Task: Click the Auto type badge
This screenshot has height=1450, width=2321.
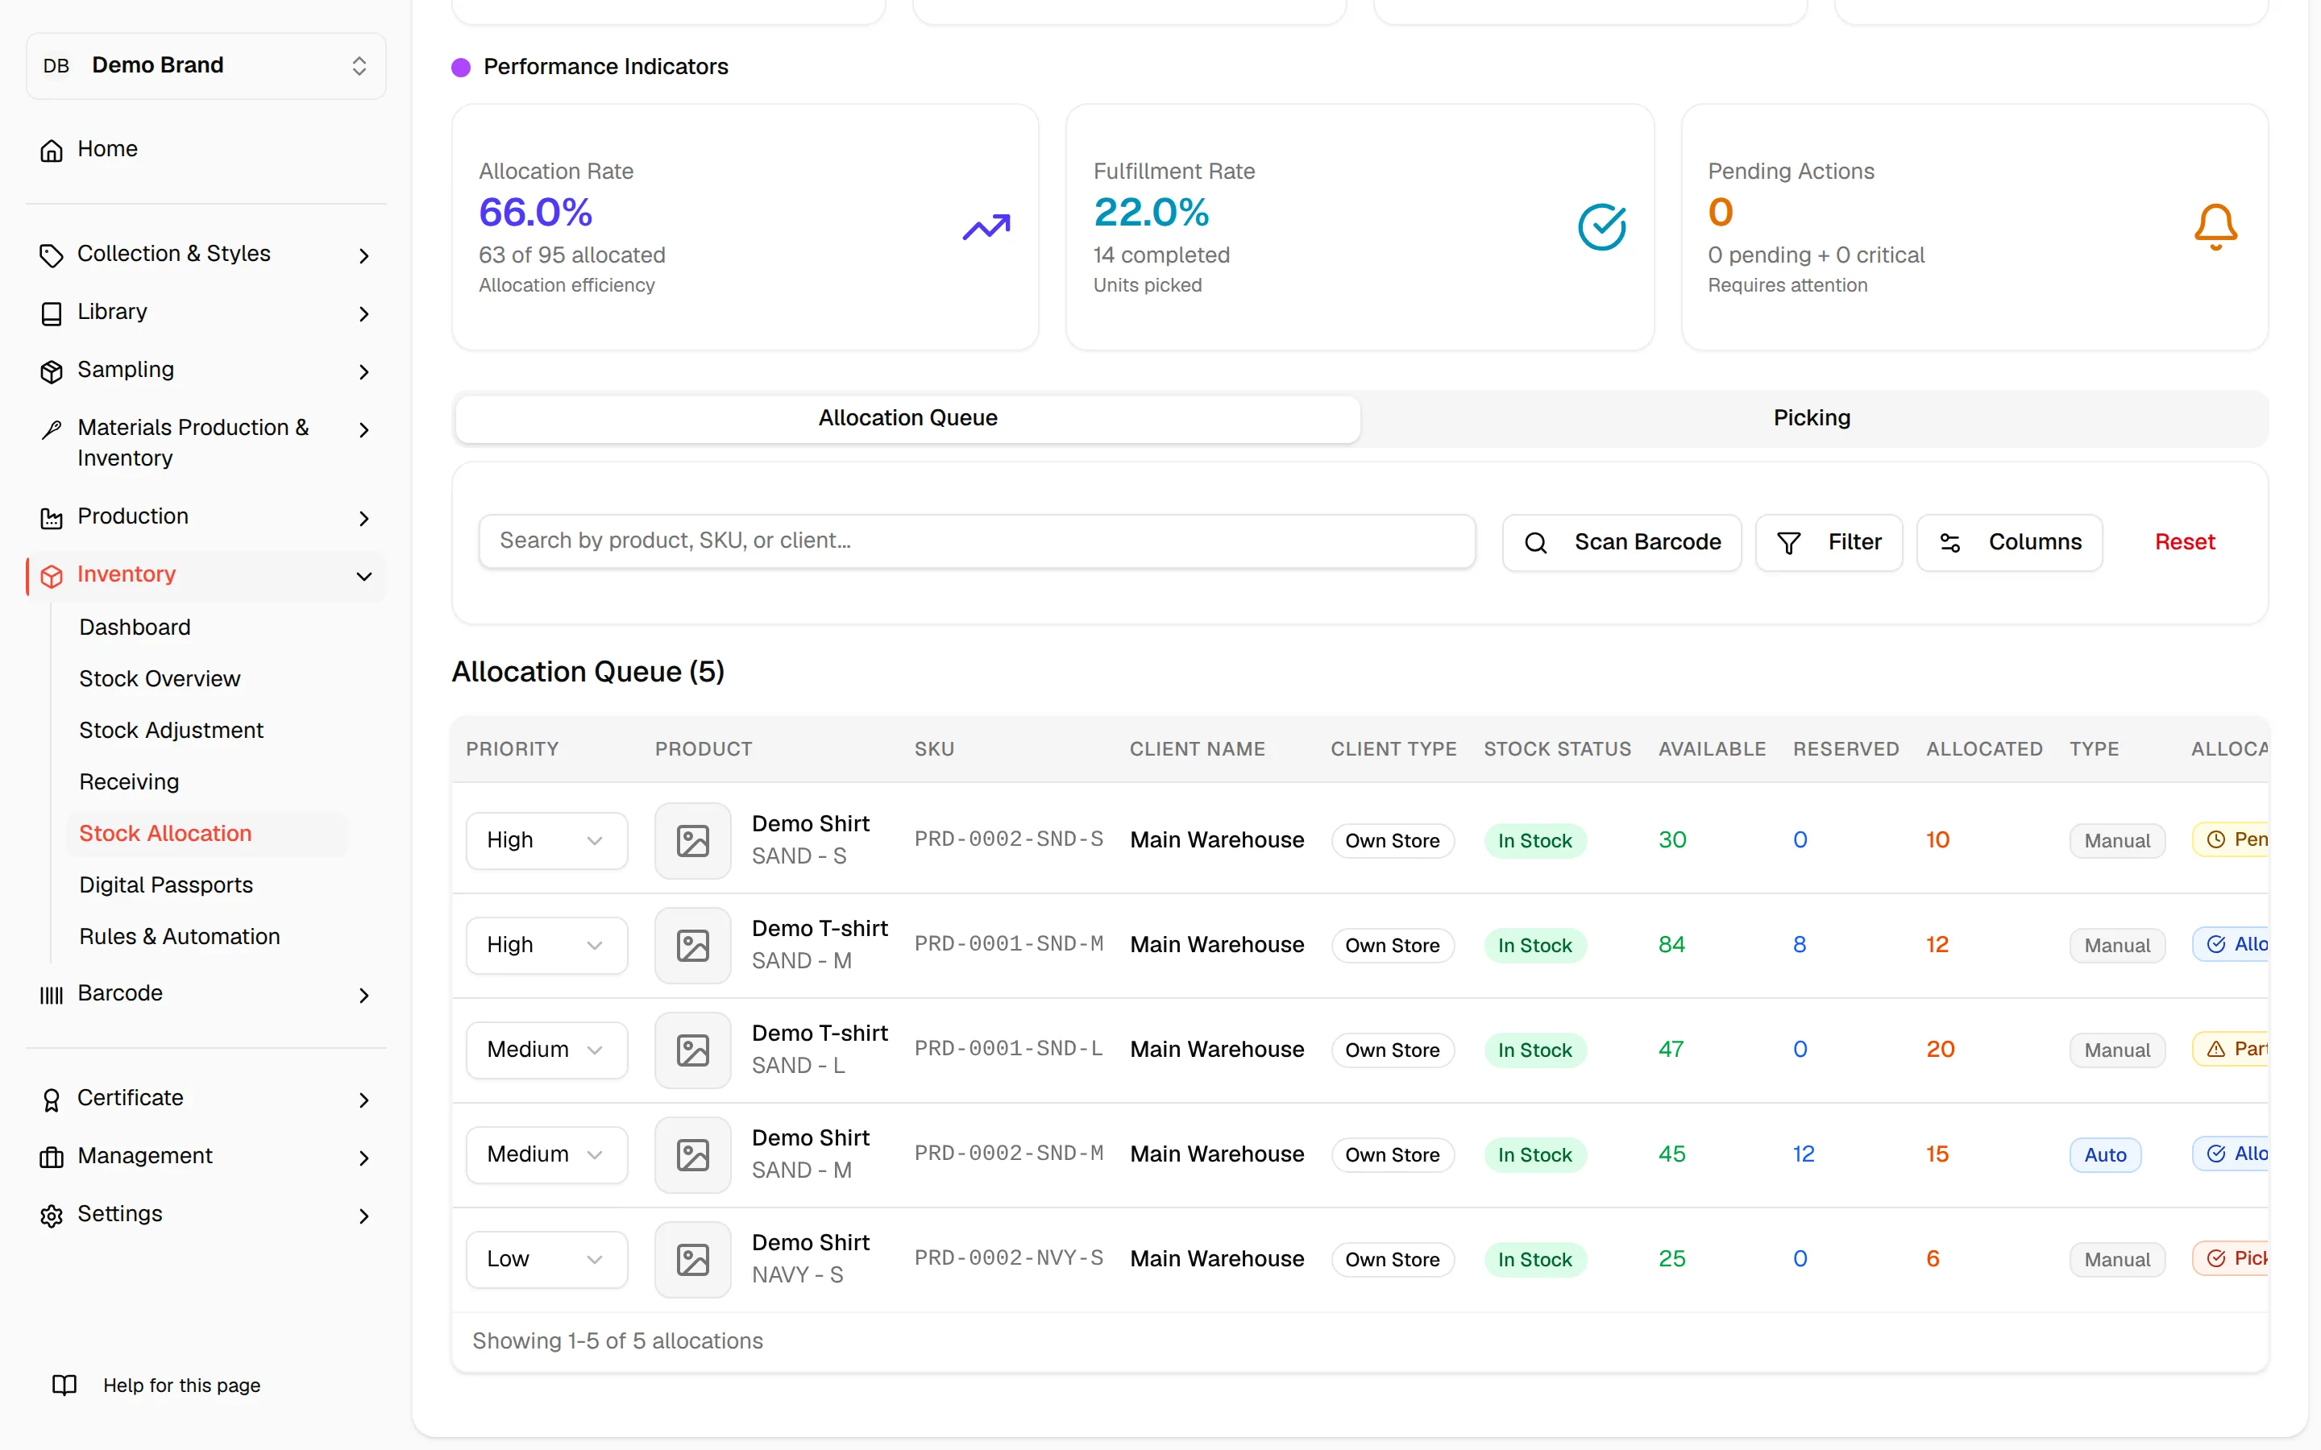Action: click(2104, 1154)
